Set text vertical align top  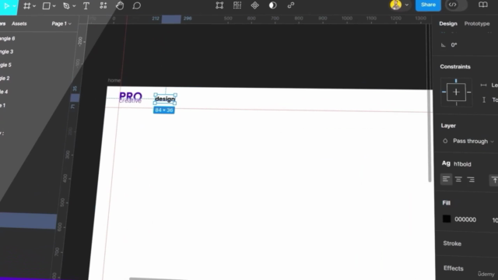pos(494,180)
